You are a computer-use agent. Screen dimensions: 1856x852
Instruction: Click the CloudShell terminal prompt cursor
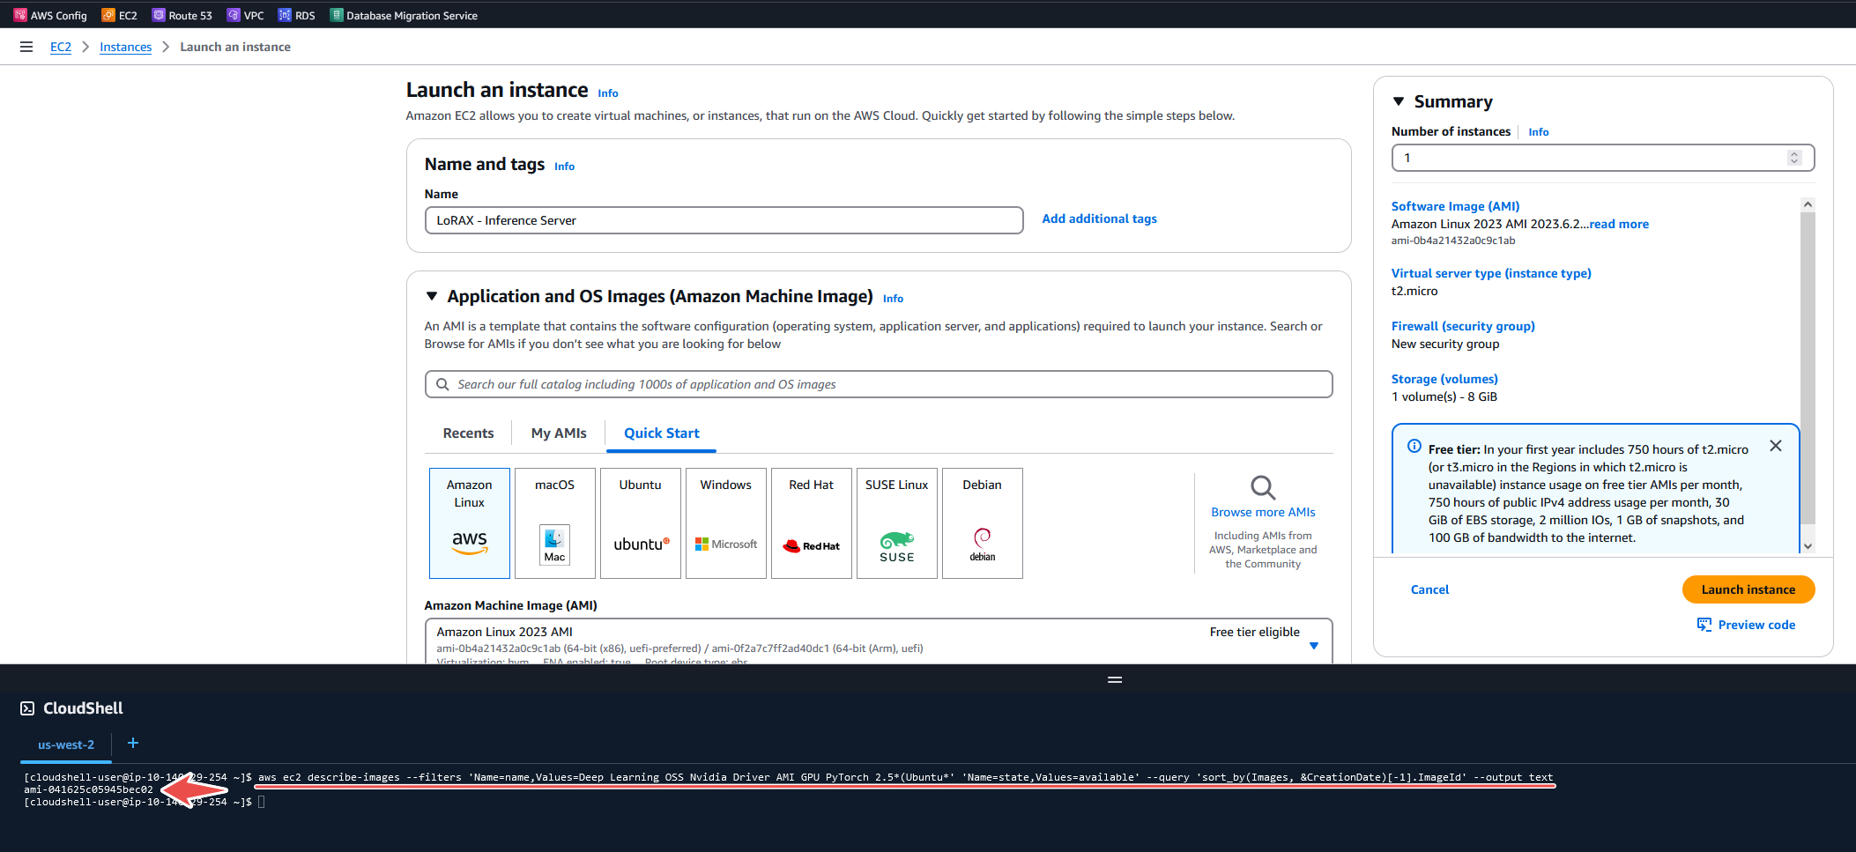click(262, 802)
